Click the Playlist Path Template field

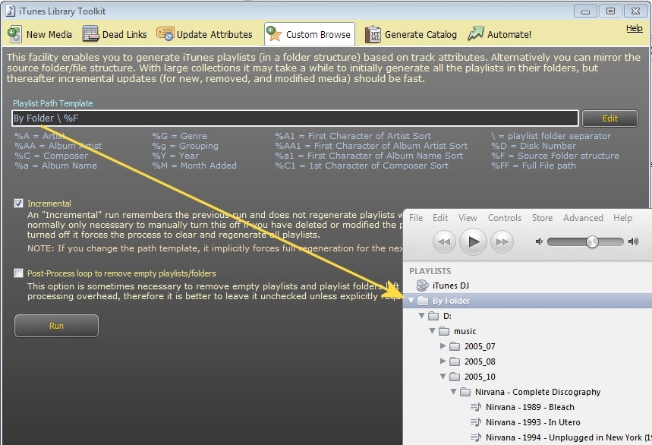click(x=295, y=118)
